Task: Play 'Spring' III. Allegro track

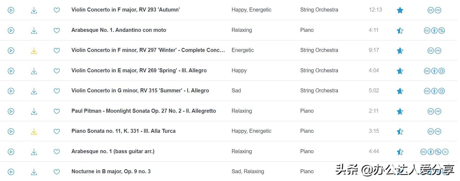Action: click(11, 71)
